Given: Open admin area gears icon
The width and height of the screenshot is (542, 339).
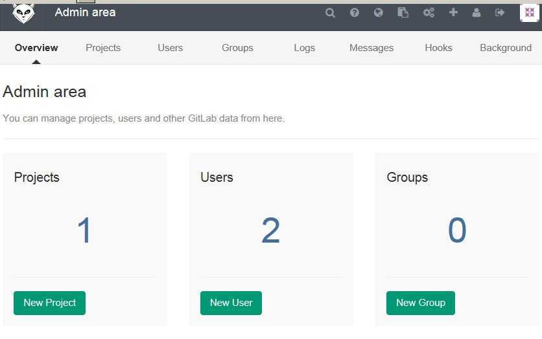Looking at the screenshot, I should pos(429,13).
